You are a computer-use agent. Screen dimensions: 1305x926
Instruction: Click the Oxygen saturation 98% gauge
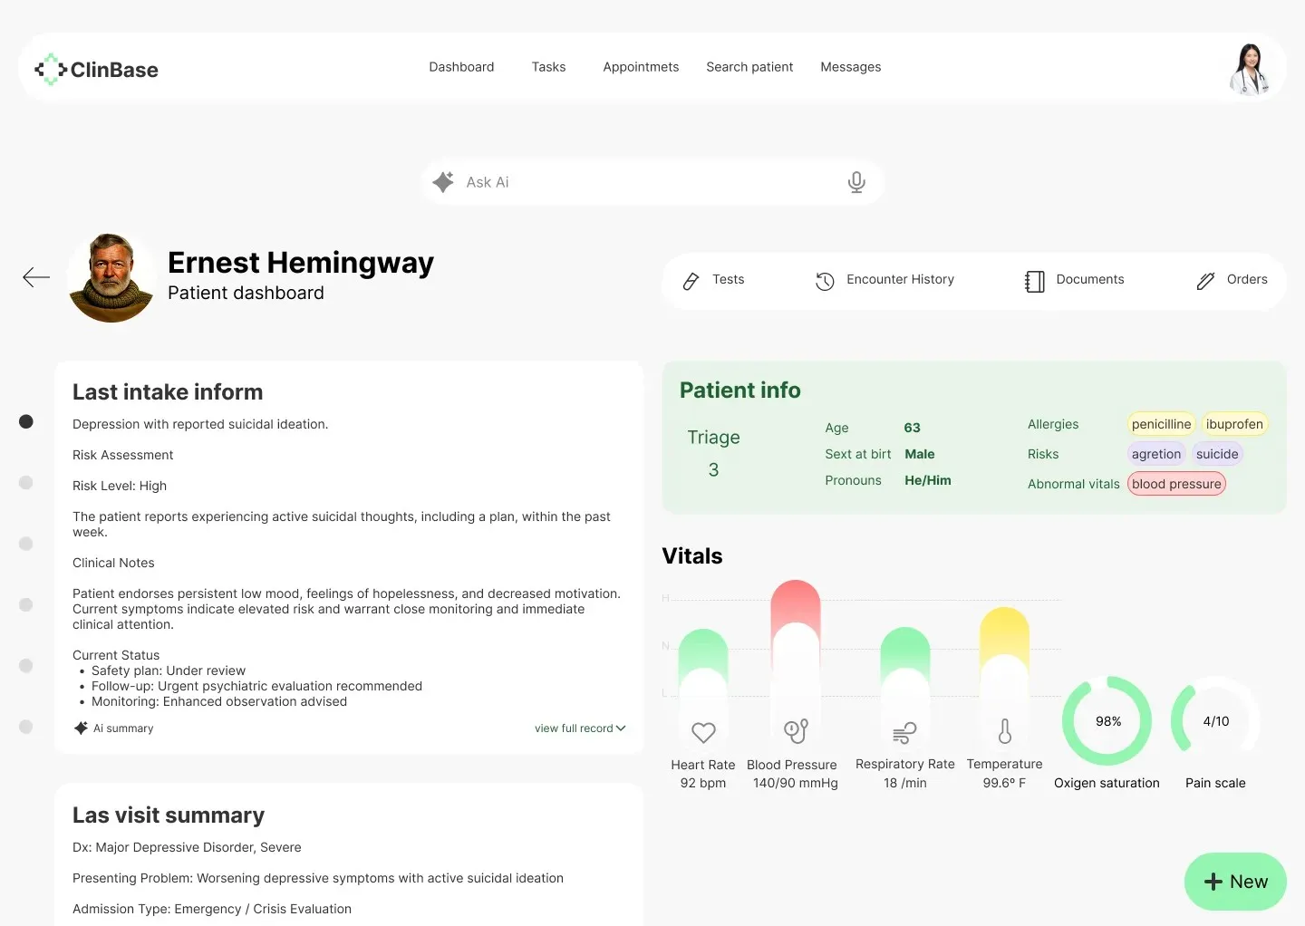point(1107,721)
